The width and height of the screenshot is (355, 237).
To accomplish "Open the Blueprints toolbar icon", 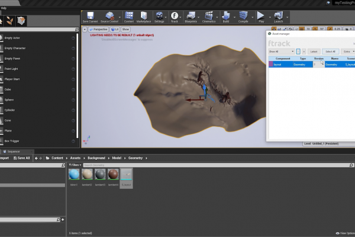I will click(x=191, y=17).
